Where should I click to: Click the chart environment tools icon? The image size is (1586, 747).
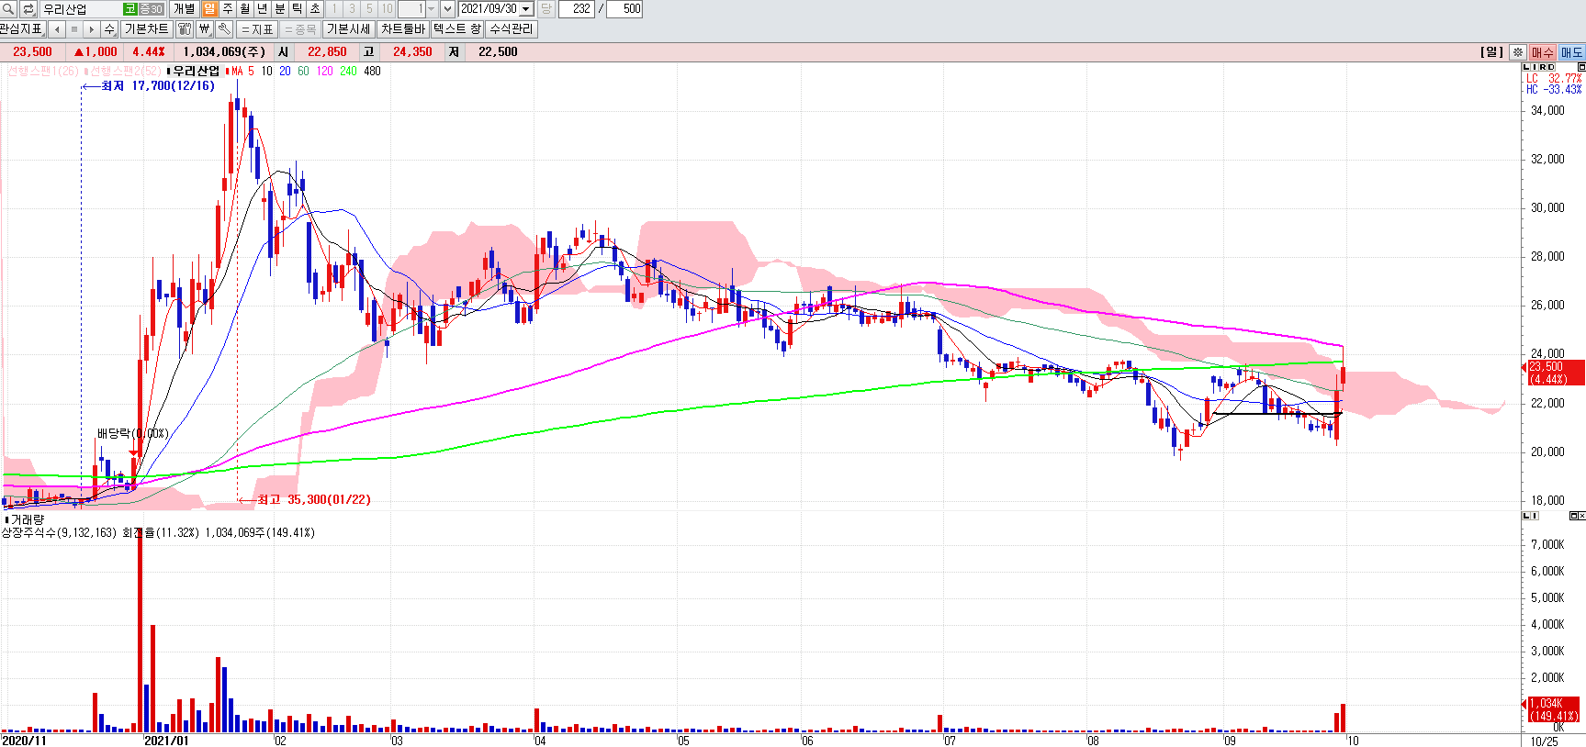tap(185, 29)
